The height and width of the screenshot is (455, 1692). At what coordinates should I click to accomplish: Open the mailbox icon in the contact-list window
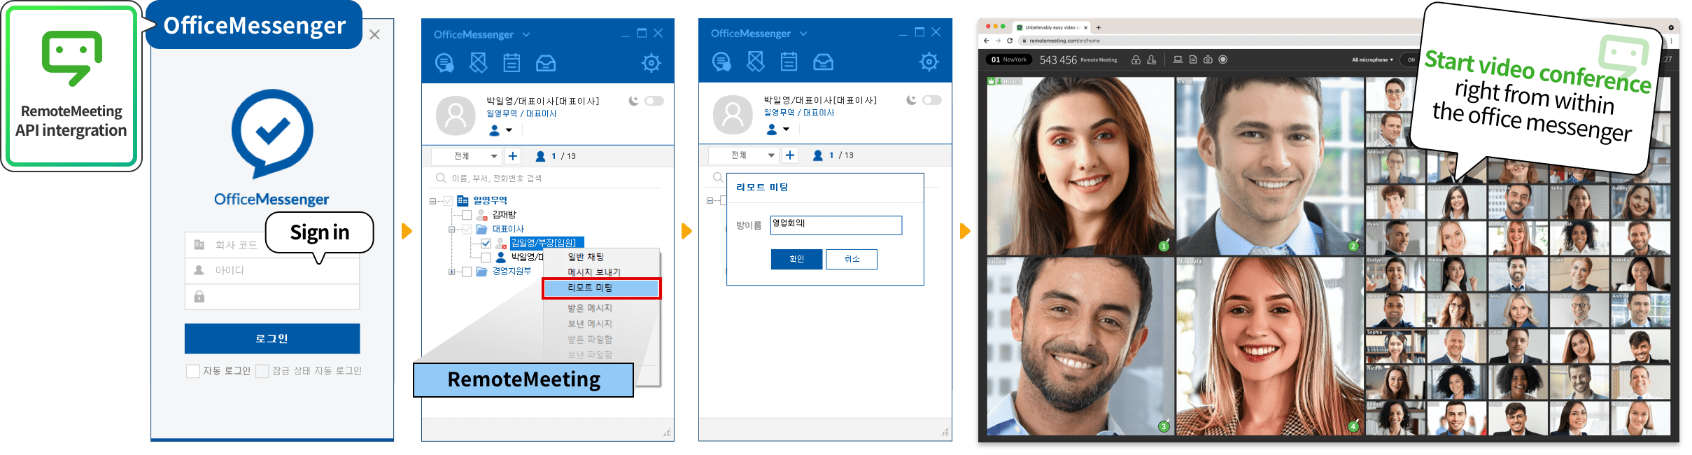(546, 64)
